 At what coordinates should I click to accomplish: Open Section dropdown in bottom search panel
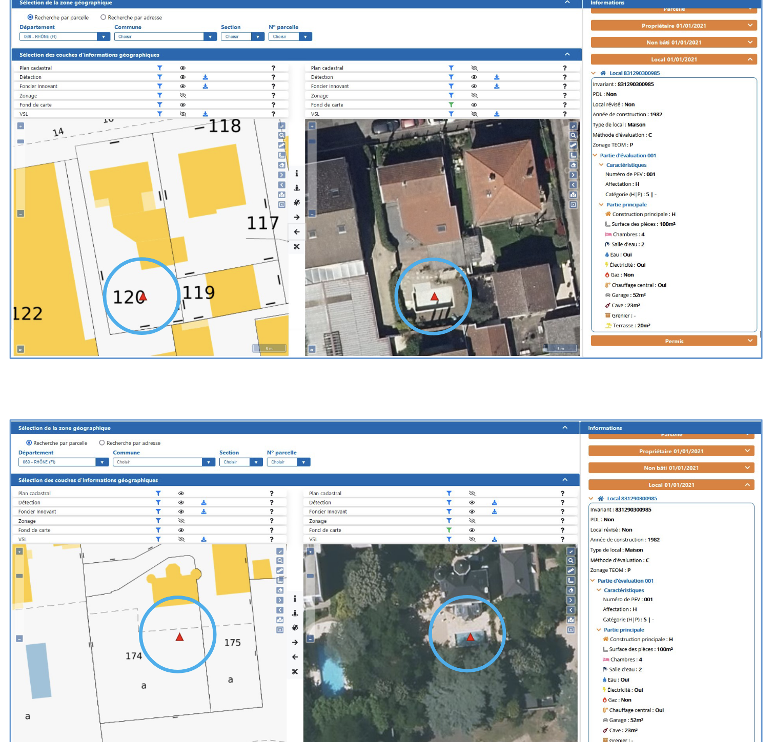tap(256, 462)
